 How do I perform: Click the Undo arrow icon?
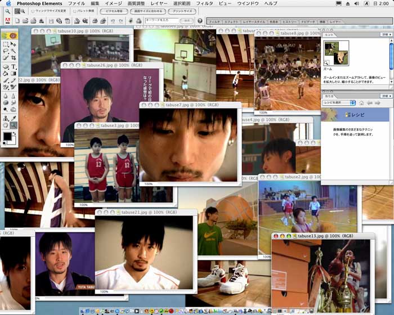click(x=113, y=21)
